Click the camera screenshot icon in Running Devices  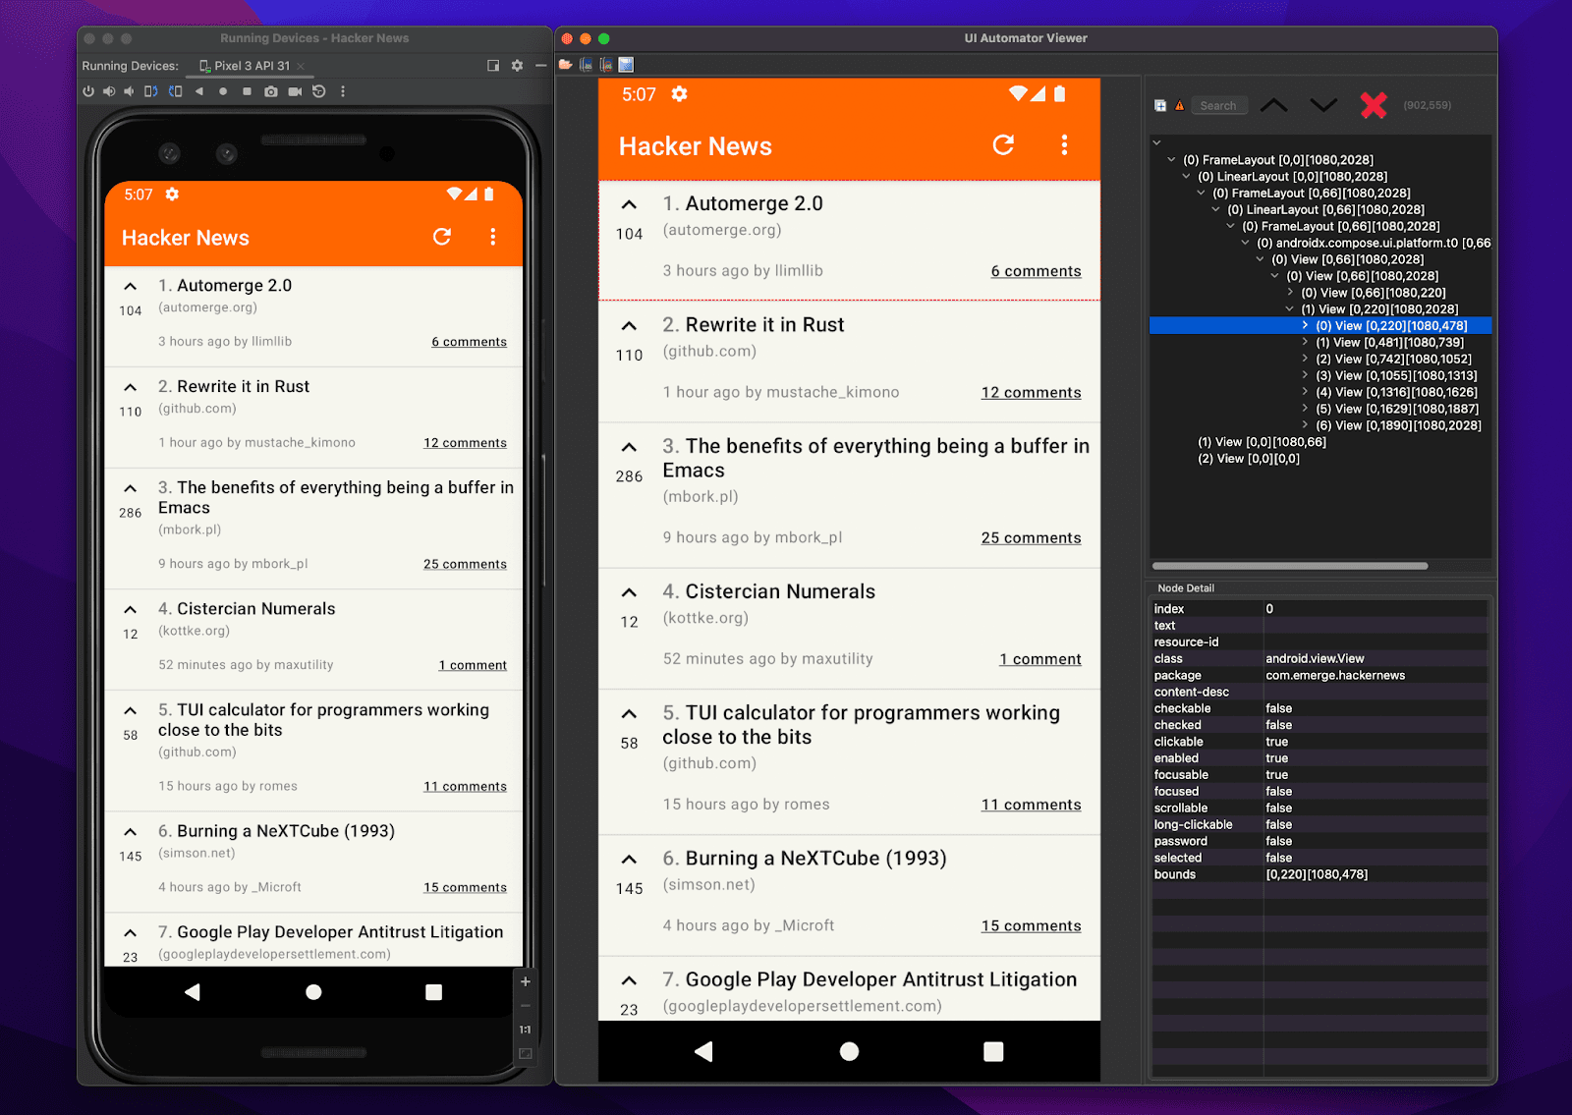click(x=271, y=90)
